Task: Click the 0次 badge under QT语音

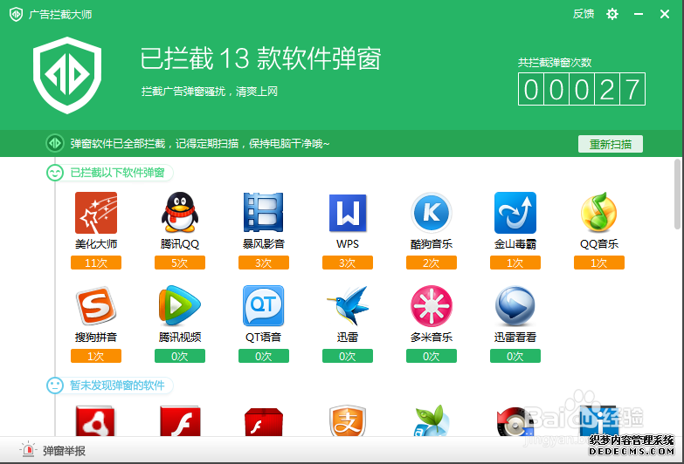Action: (264, 356)
